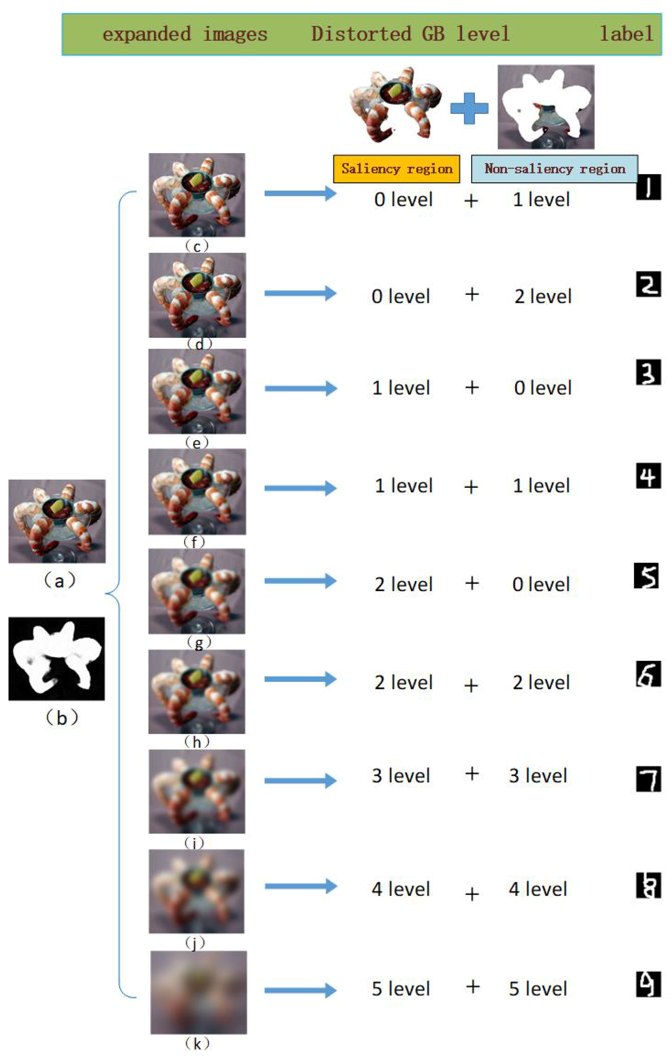672x1059 pixels.
Task: Click the 'Distorted GB level' header text
Action: tap(410, 34)
